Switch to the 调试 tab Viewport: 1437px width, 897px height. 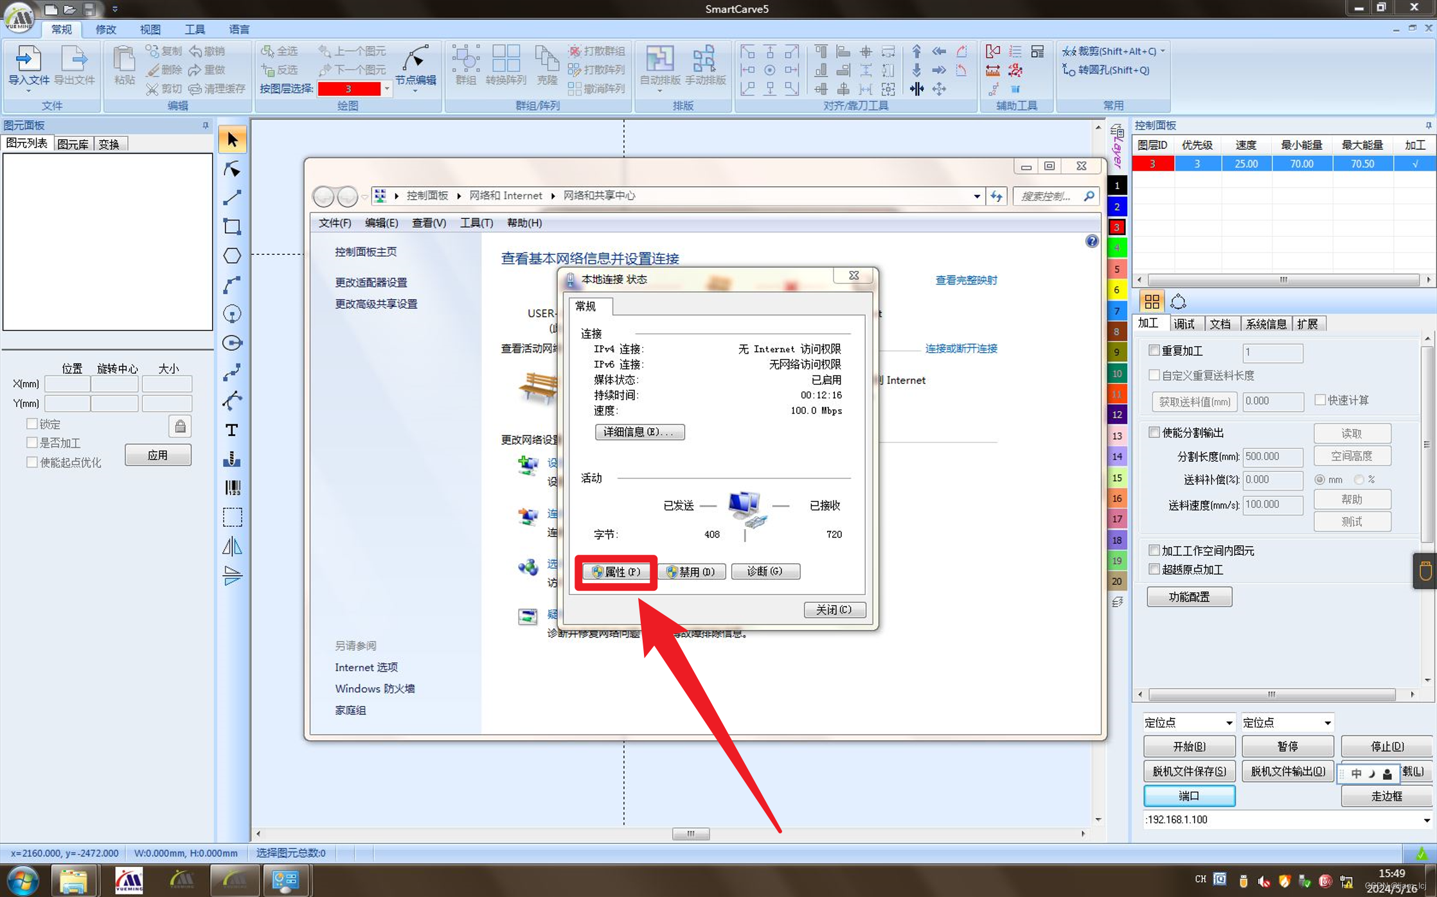coord(1184,324)
